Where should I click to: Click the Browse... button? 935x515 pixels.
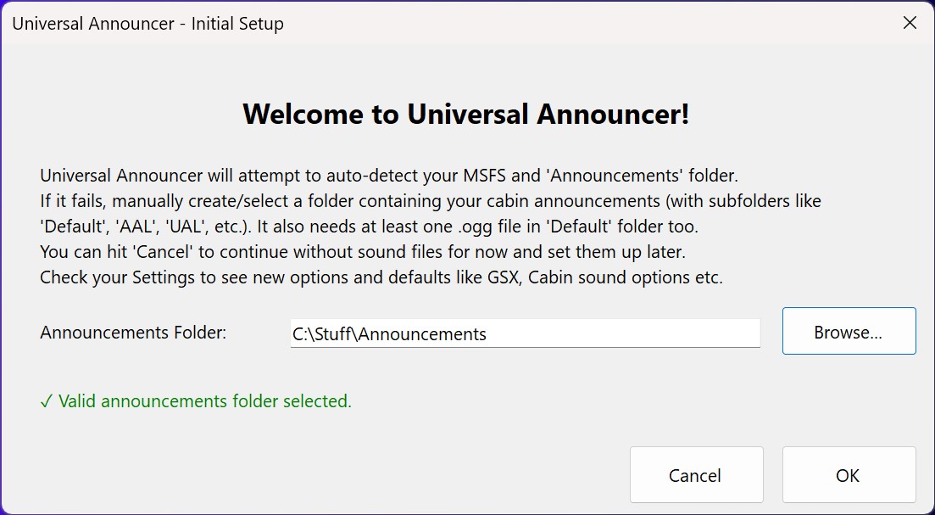coord(849,331)
